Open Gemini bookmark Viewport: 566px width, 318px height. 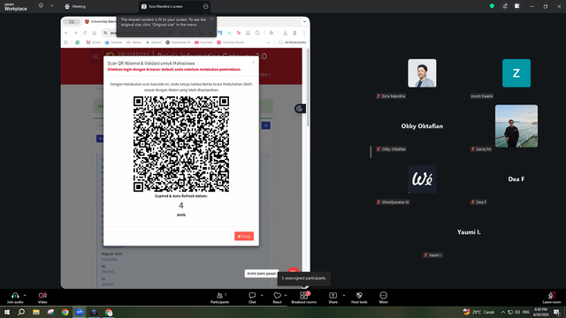[154, 42]
